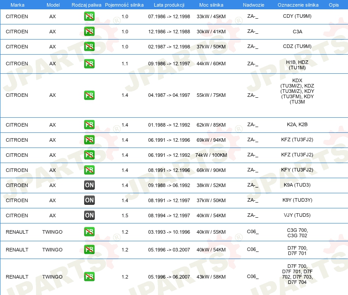
Task: Select H1B, HDZ (TU1M) engine cell
Action: point(297,65)
